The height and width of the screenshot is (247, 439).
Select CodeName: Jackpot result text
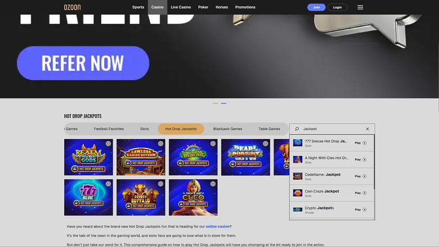tap(322, 174)
